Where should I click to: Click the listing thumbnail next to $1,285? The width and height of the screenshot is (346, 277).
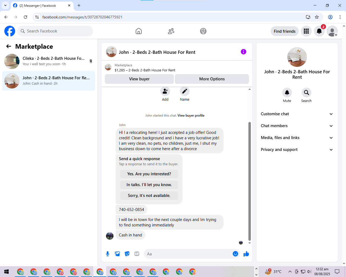(x=108, y=67)
